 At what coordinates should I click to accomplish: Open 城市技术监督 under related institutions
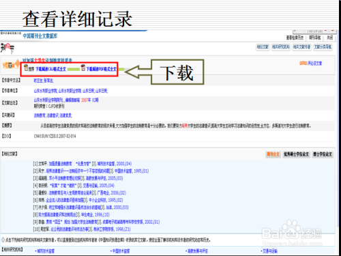[x=46, y=251]
